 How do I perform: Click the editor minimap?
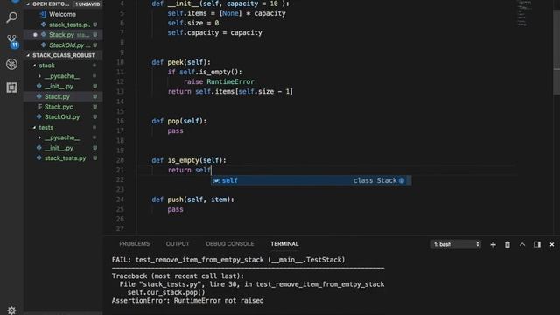pos(525,14)
